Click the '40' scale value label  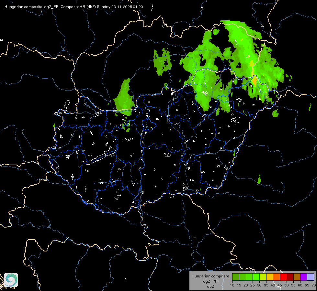click(x=273, y=285)
